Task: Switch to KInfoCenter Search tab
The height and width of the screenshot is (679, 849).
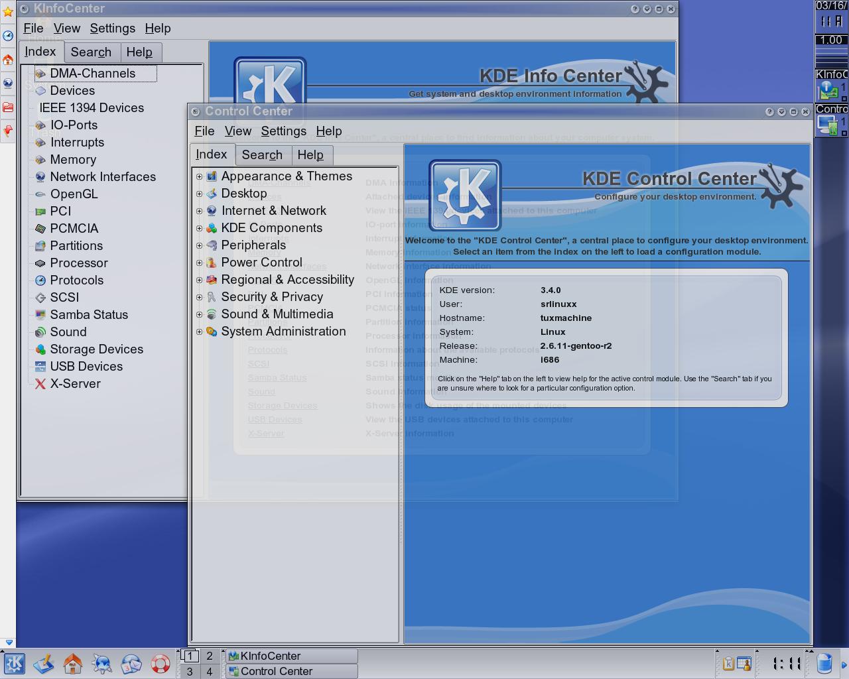Action: (x=91, y=52)
